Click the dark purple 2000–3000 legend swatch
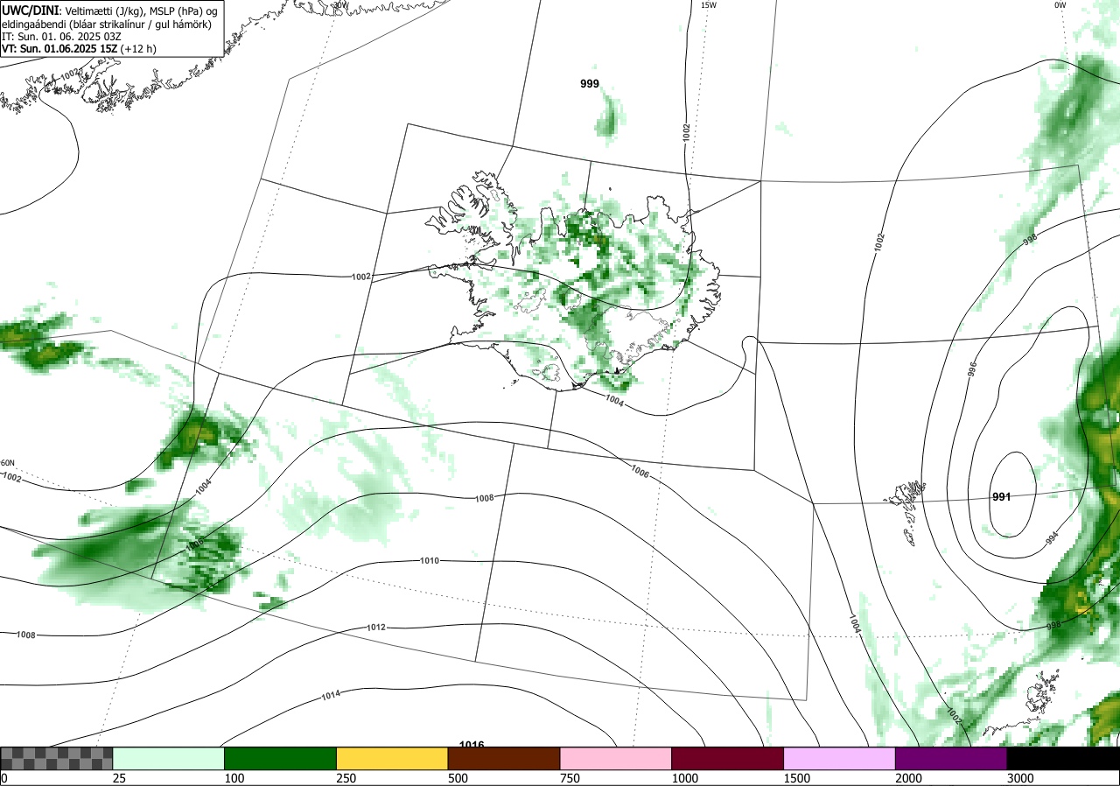 (x=951, y=758)
